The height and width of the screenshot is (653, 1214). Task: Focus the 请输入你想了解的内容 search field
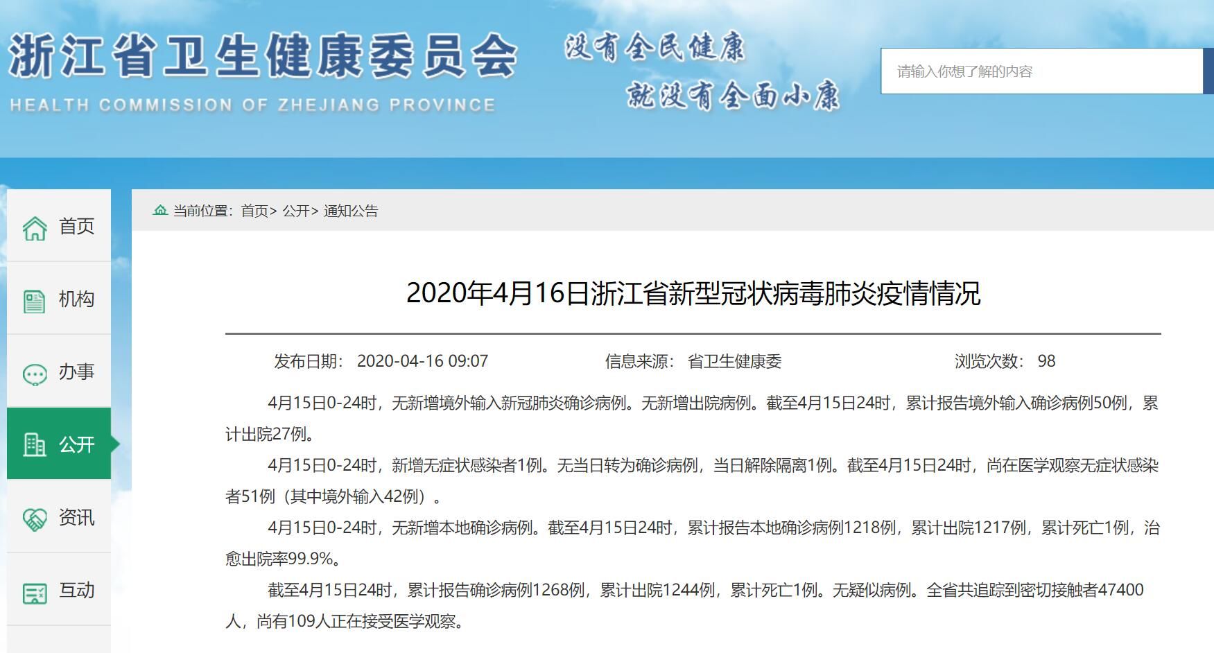1040,71
